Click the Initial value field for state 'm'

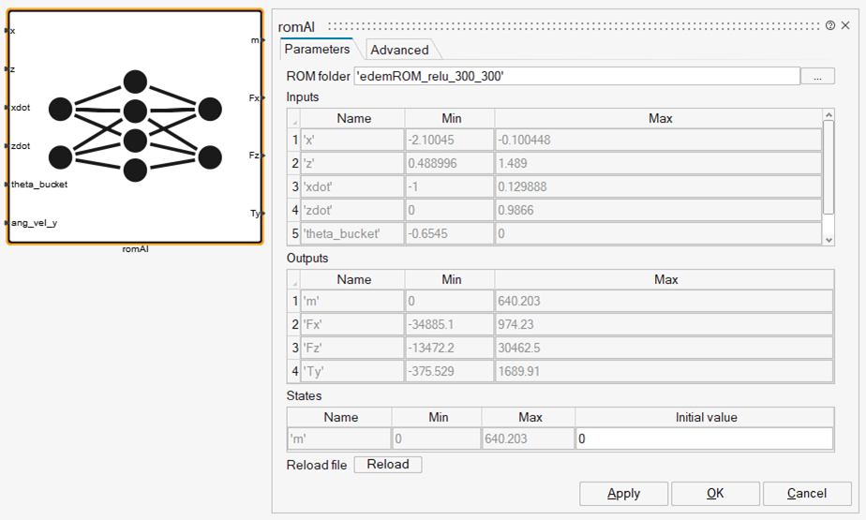tap(703, 439)
